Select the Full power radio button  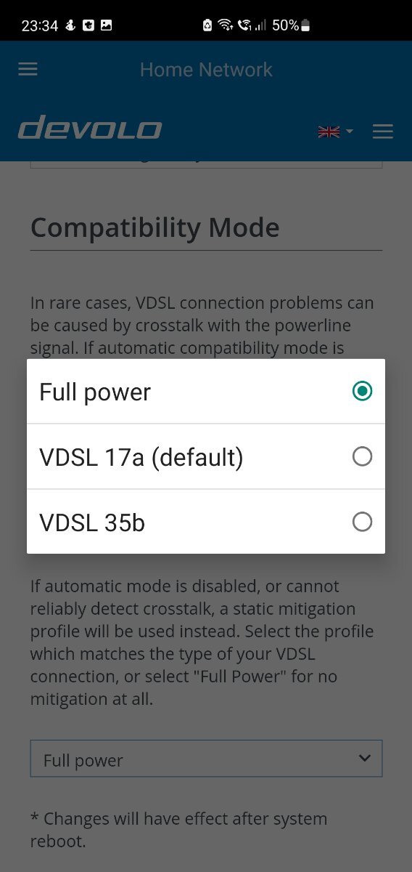coord(362,391)
